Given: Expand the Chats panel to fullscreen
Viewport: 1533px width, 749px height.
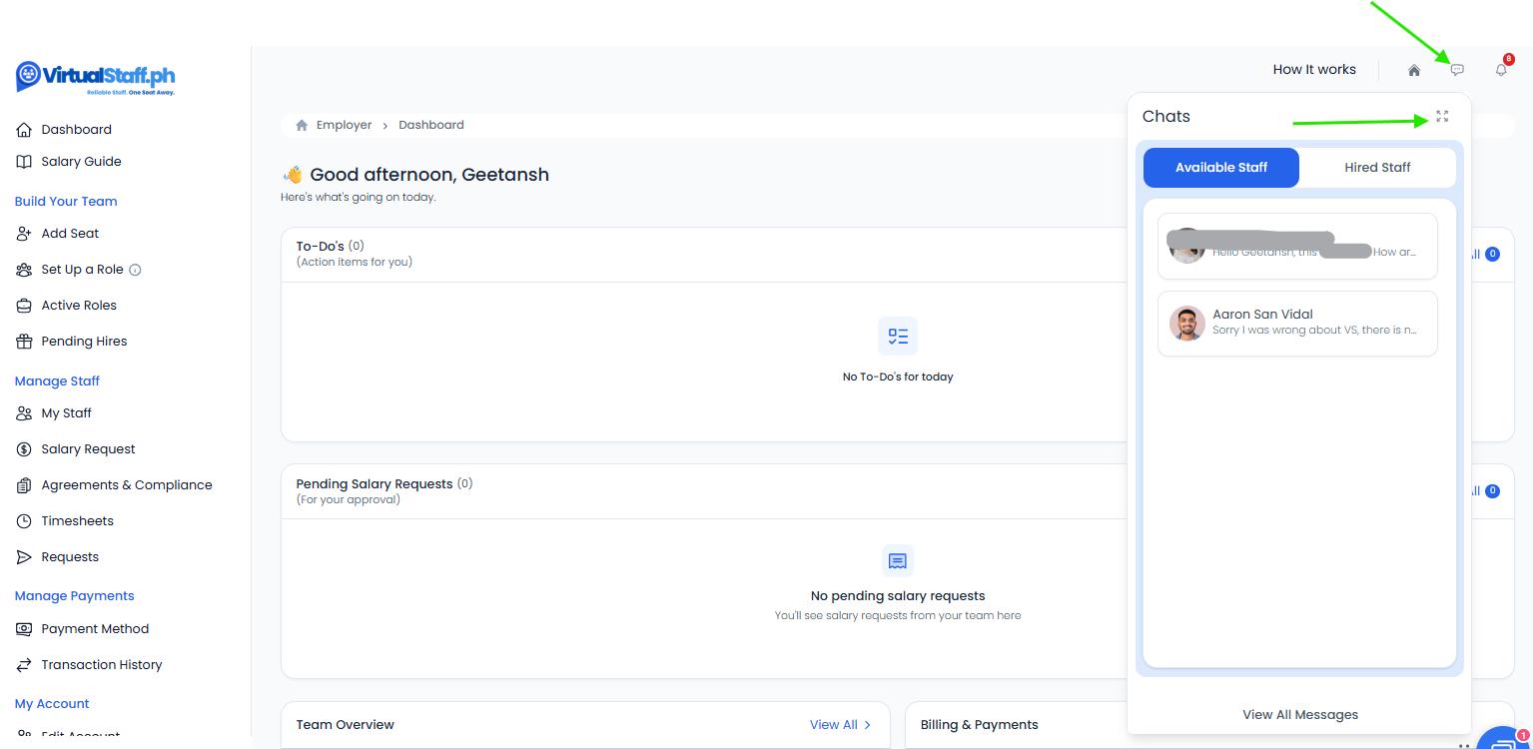Looking at the screenshot, I should [x=1442, y=117].
